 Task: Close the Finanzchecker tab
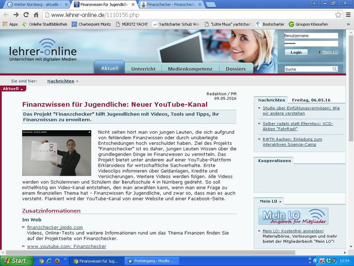point(200,5)
